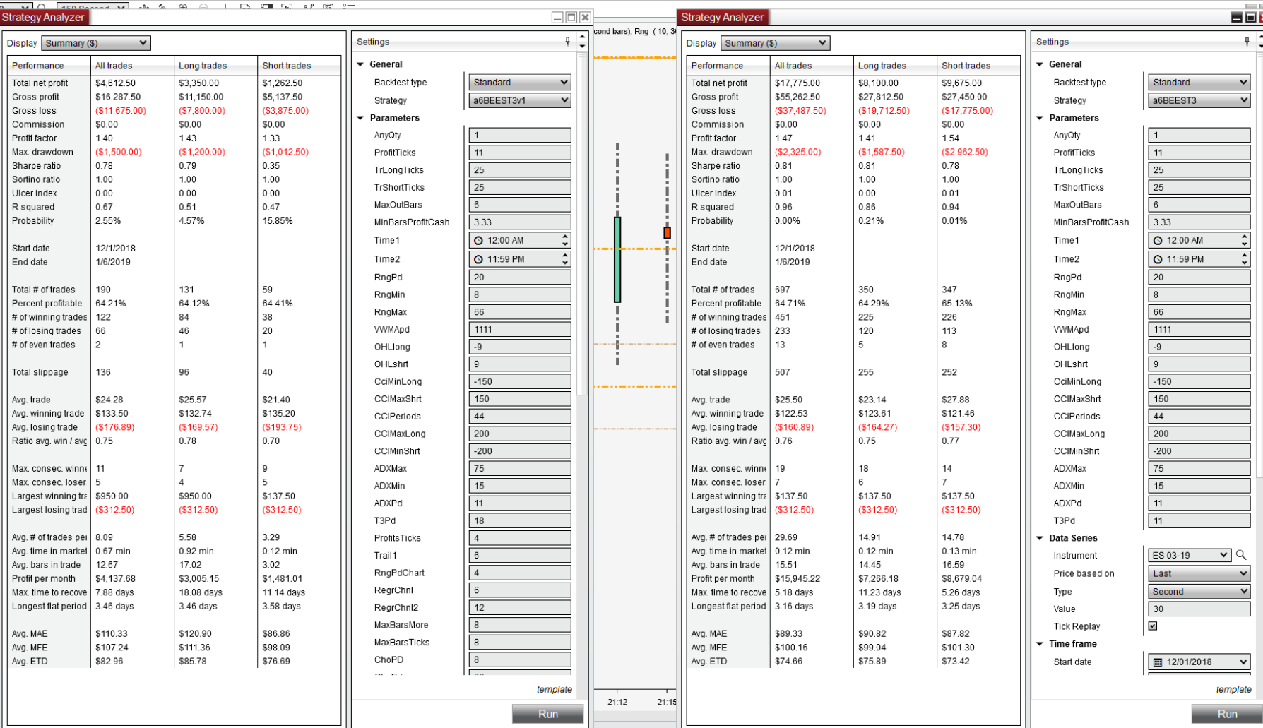Run the right Strategy Analyzer backtest
The height and width of the screenshot is (728, 1263).
[x=1227, y=714]
